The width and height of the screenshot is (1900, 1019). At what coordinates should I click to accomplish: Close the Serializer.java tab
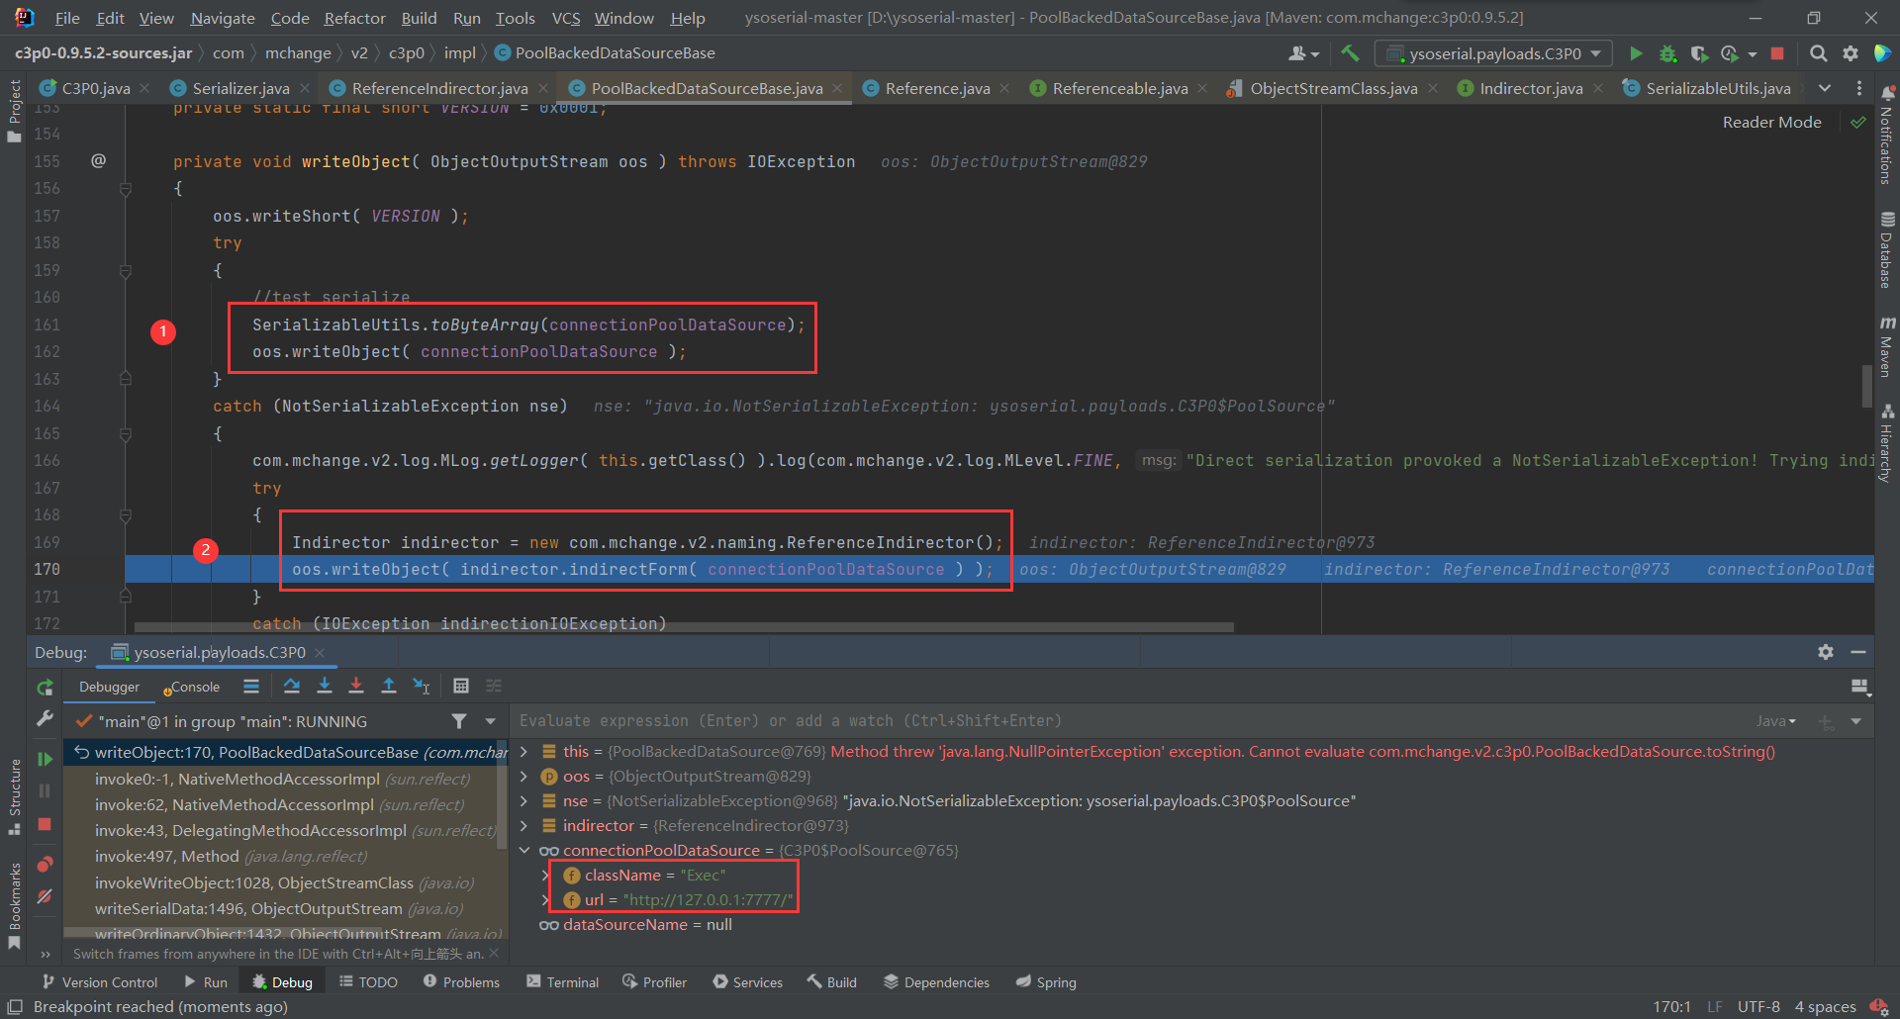(305, 88)
